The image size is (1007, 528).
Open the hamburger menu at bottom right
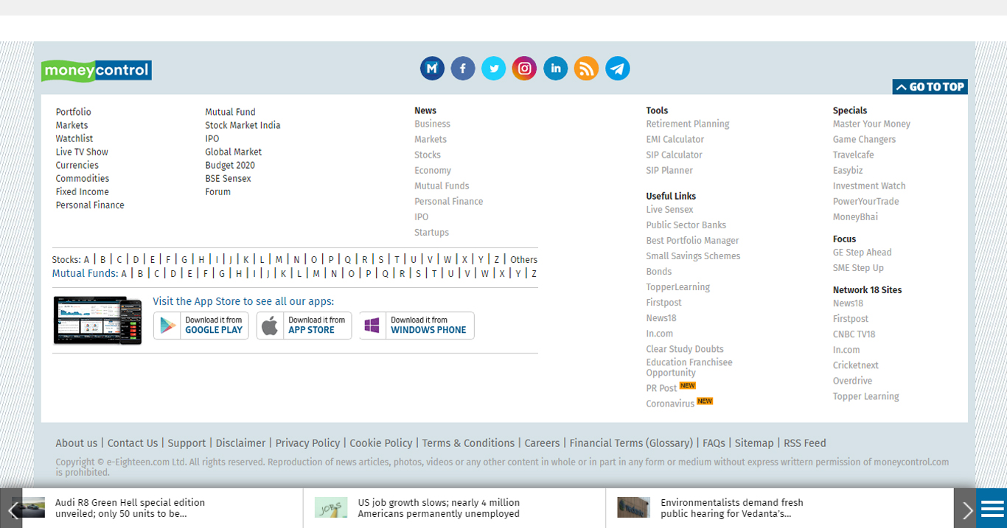[992, 509]
